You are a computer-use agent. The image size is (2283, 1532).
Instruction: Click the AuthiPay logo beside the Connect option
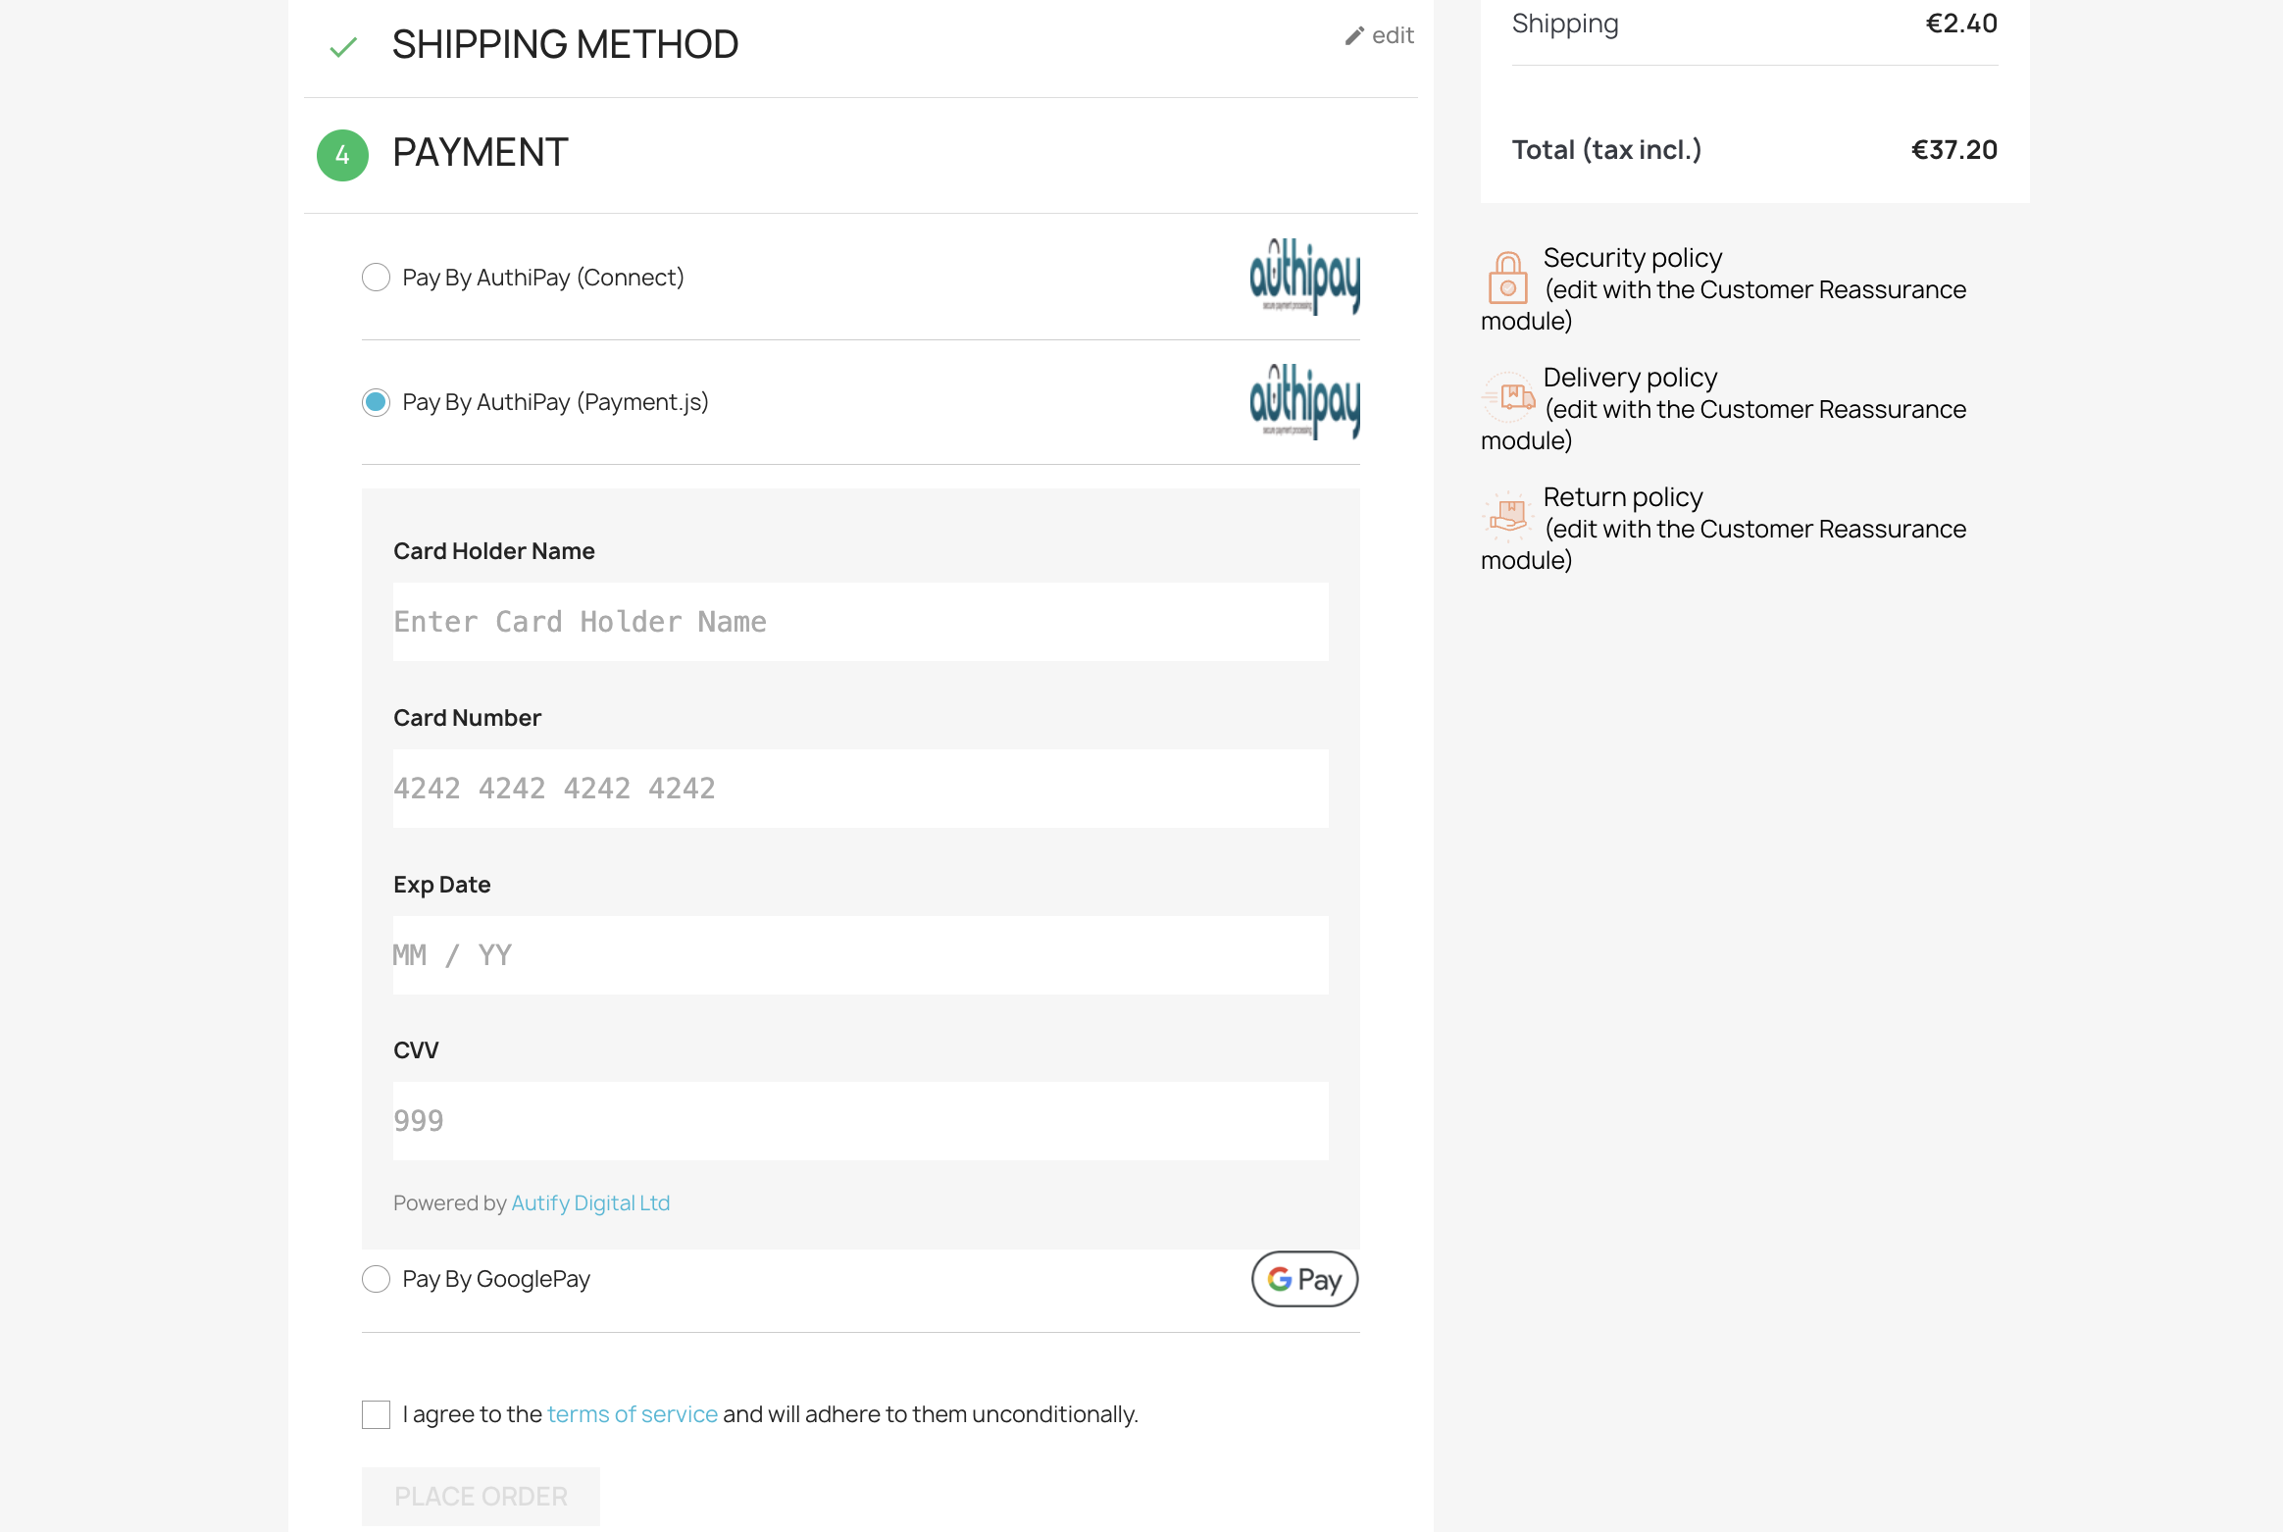tap(1304, 277)
